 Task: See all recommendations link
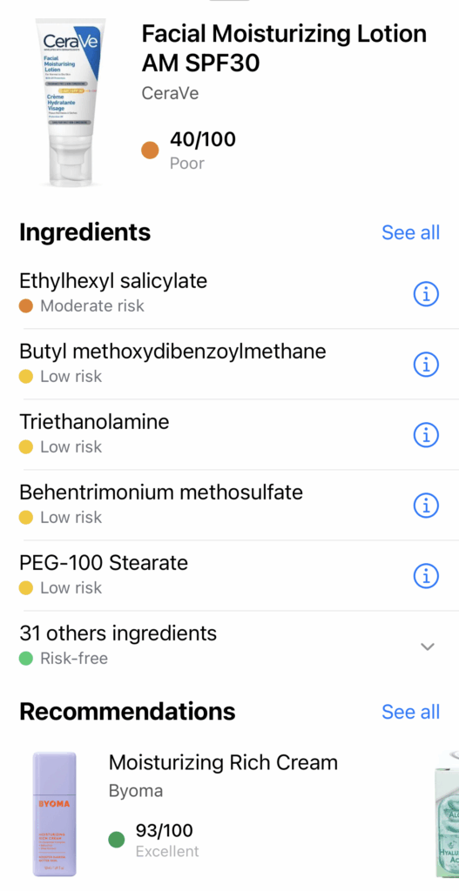click(410, 712)
